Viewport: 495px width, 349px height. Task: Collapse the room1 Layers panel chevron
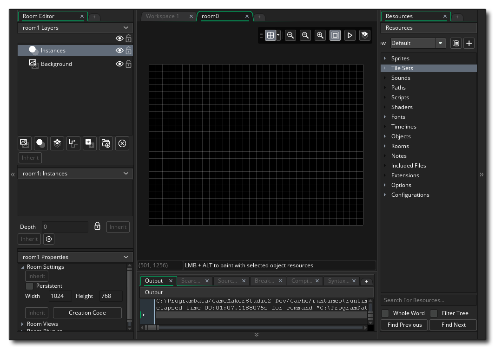[x=126, y=28]
